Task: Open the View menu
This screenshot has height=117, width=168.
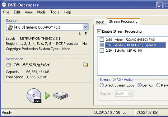Action: coord(28,12)
